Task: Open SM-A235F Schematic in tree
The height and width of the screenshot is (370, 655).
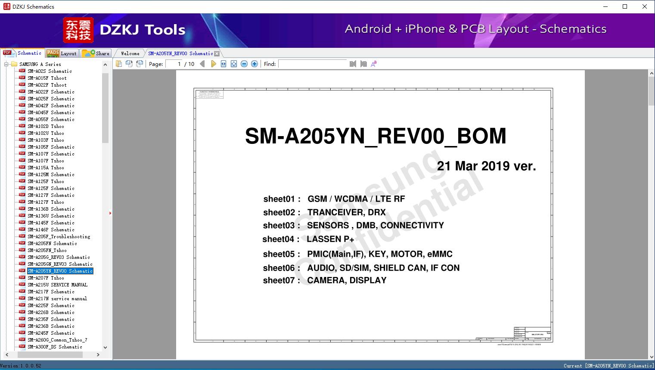Action: coord(51,319)
